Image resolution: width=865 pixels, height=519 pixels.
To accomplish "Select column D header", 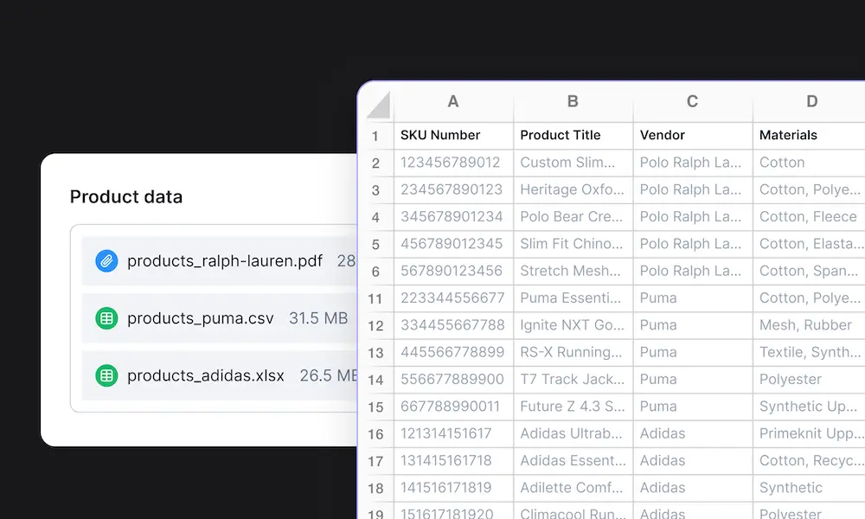I will click(810, 101).
